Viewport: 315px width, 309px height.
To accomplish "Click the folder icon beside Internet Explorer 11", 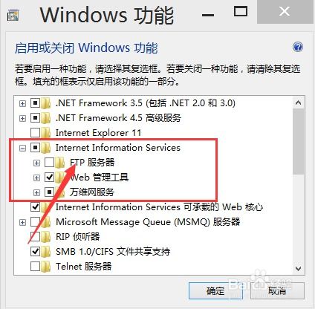I will pyautogui.click(x=46, y=133).
